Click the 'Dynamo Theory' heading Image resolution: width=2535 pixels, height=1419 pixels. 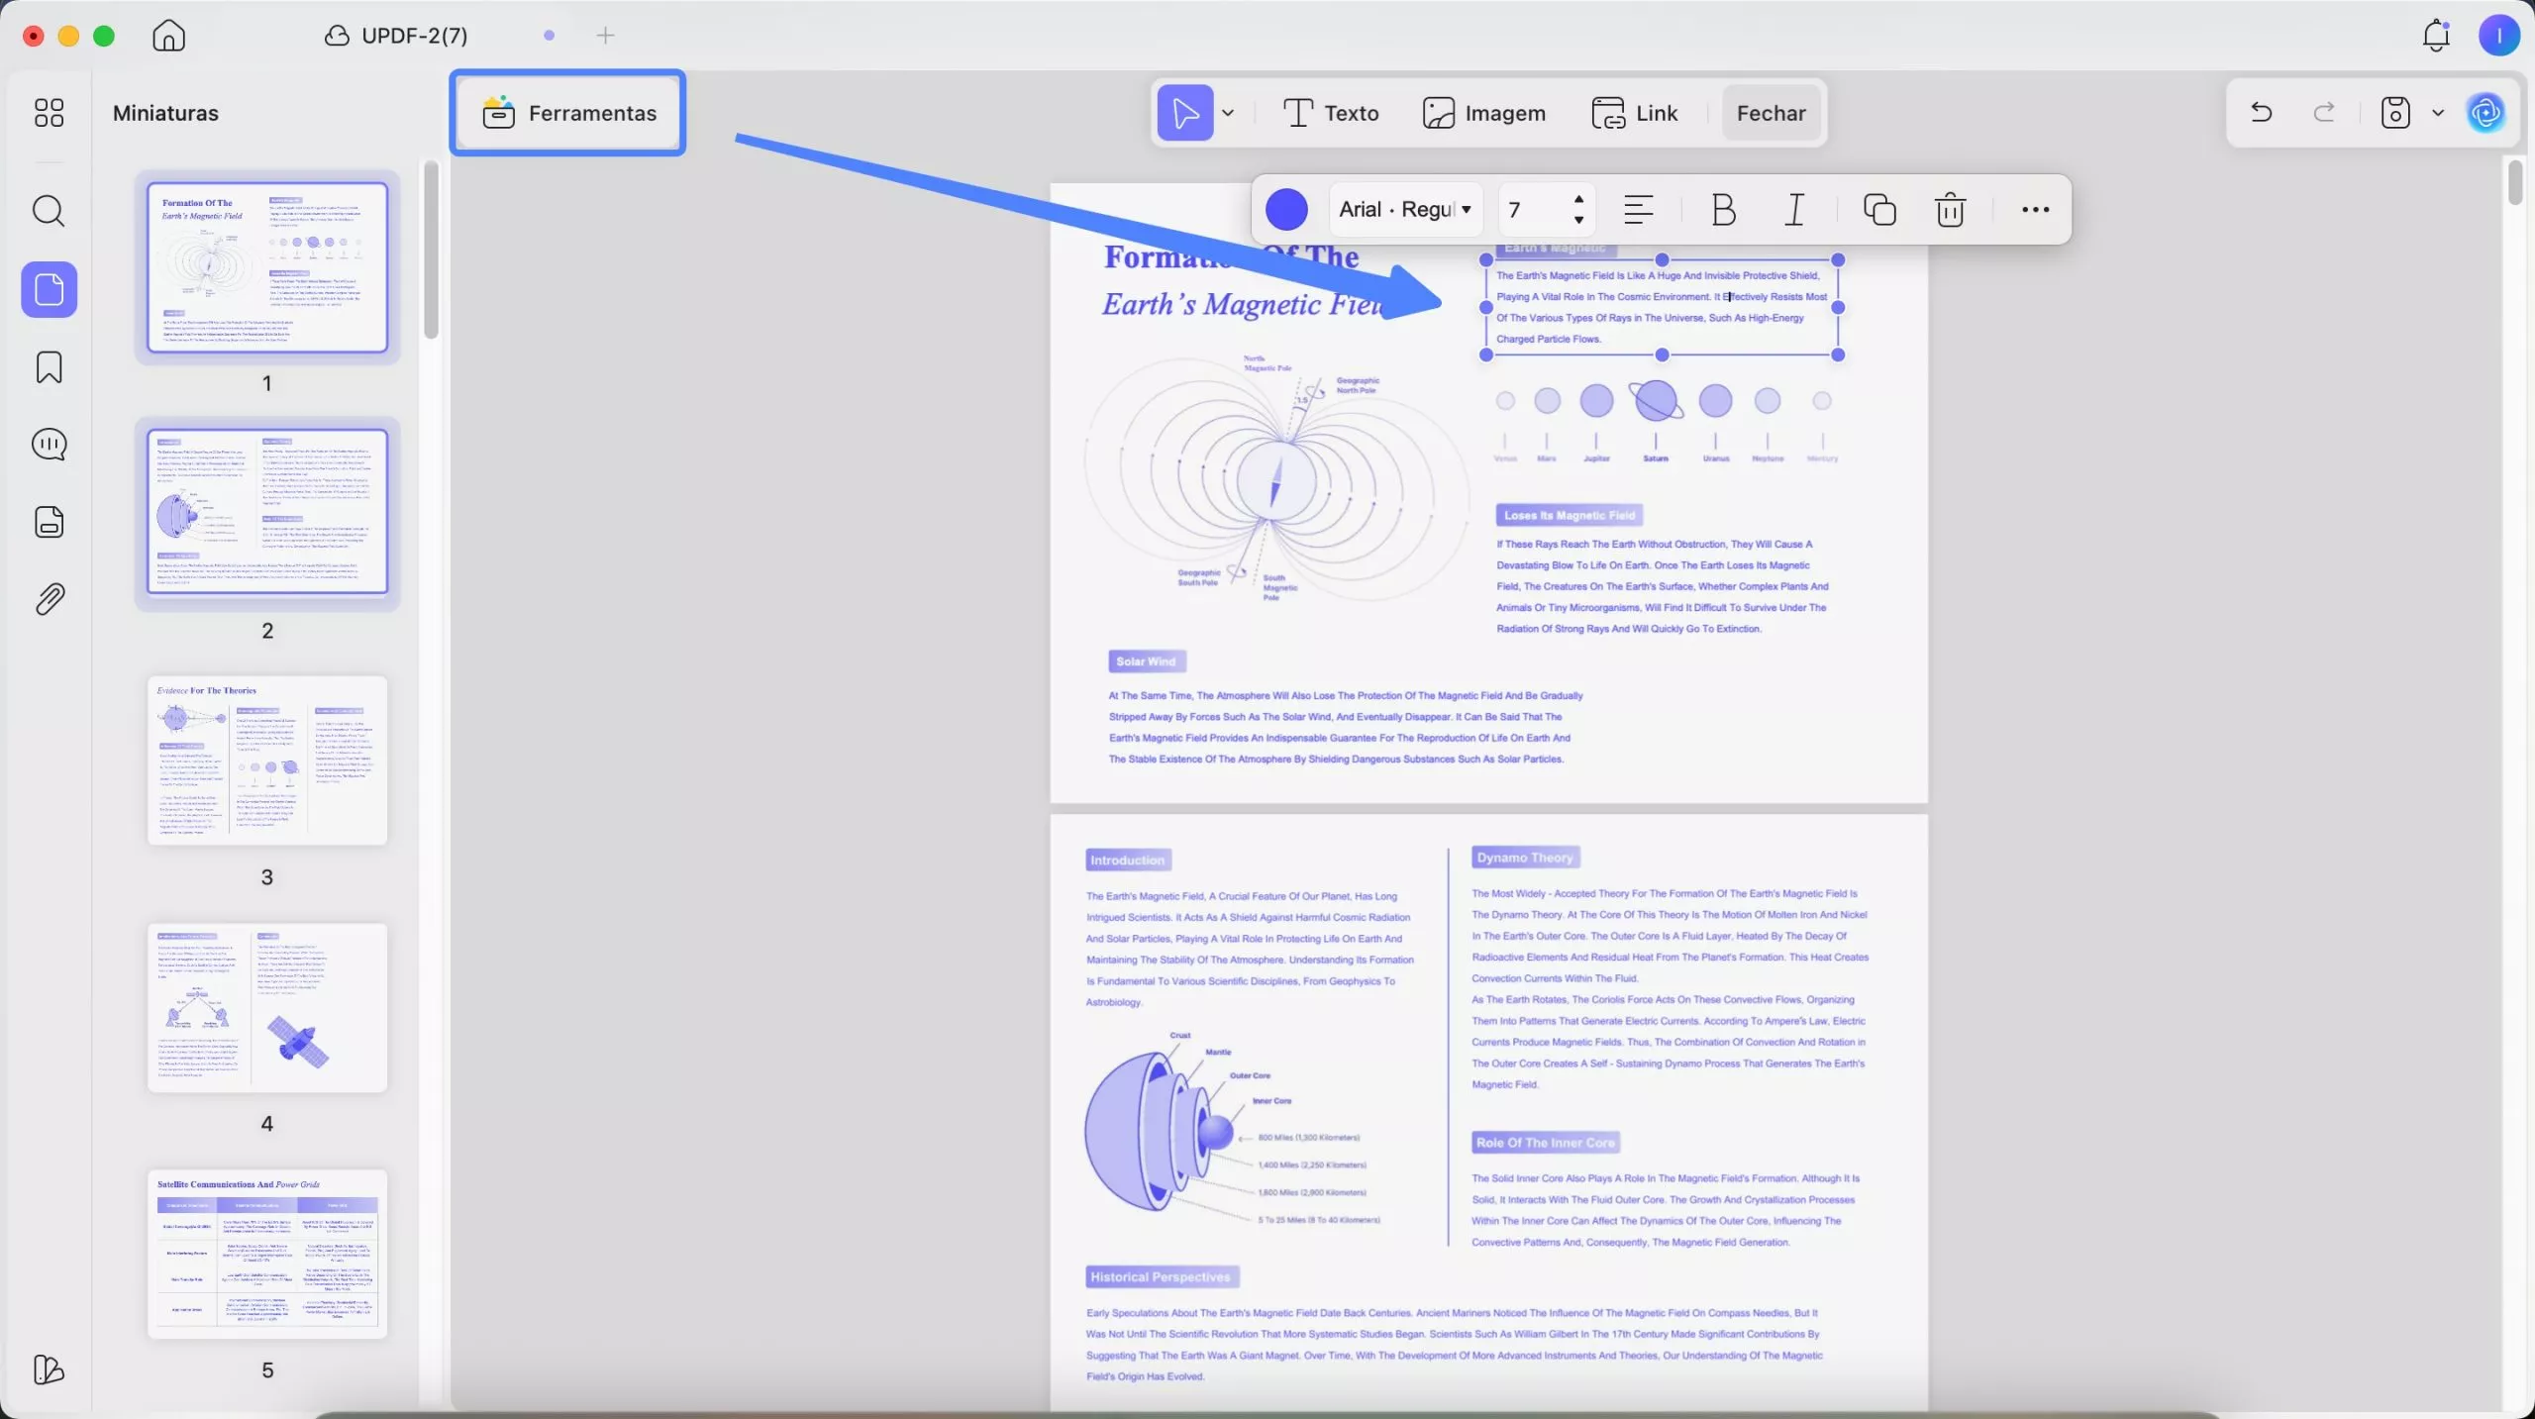click(x=1525, y=858)
